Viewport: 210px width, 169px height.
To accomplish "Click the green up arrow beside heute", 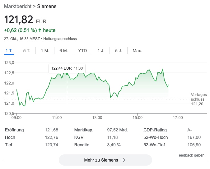I will (40, 30).
